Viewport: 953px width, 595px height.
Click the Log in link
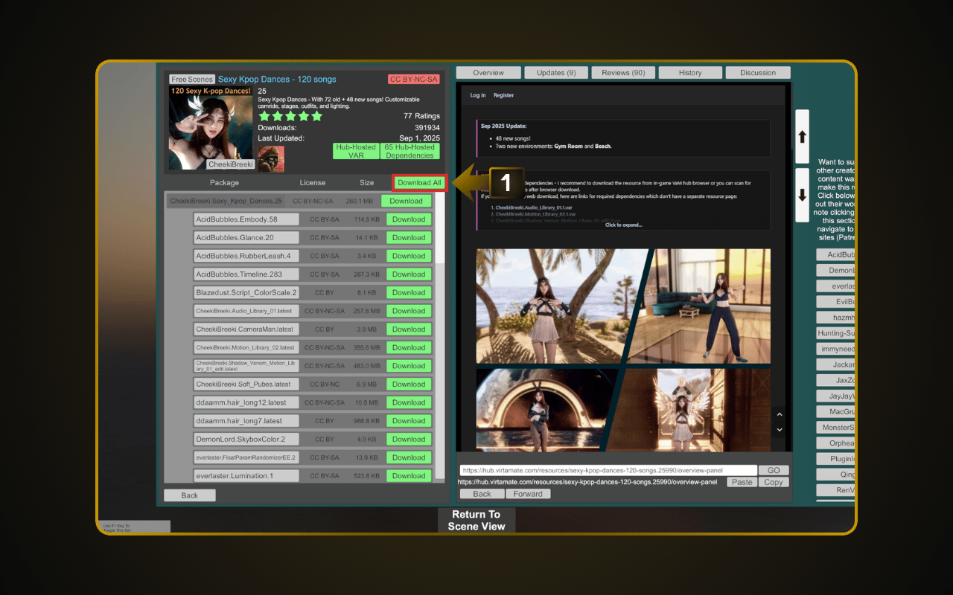tap(478, 95)
